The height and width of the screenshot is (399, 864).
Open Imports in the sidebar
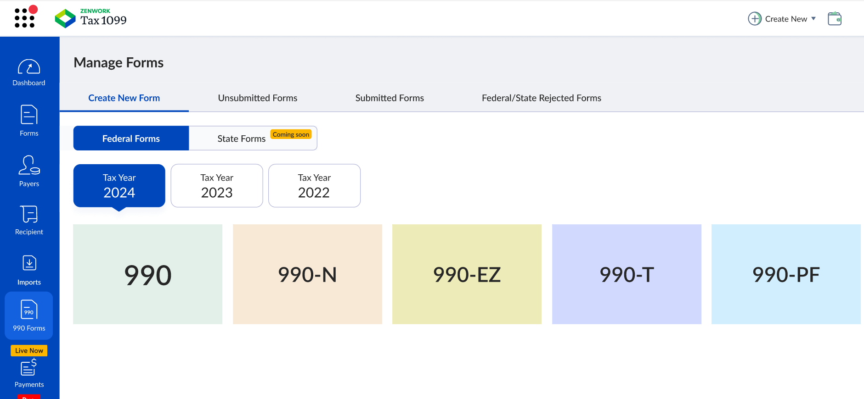[x=29, y=270]
